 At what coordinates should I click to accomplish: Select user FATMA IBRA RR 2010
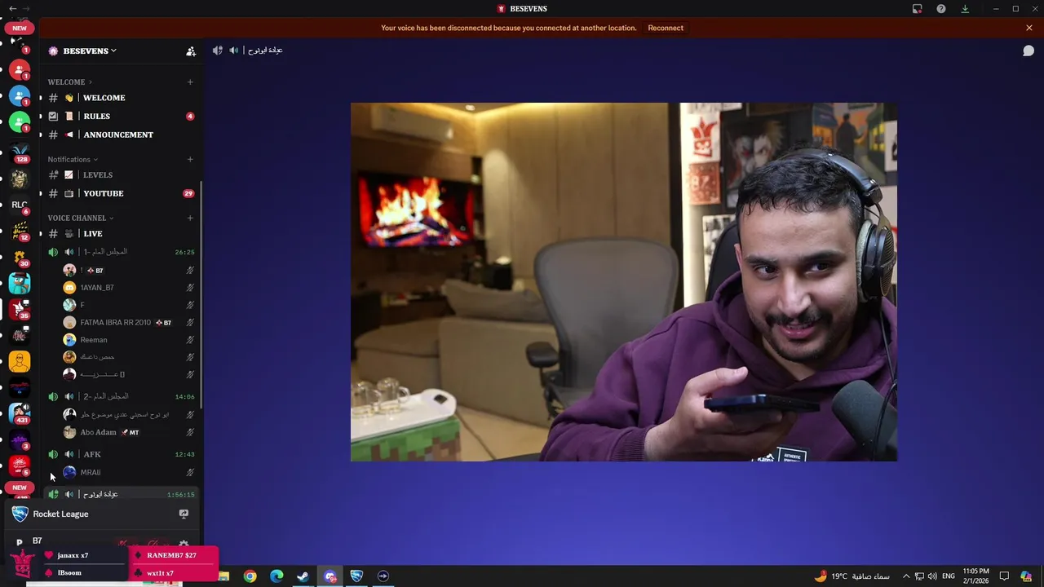coord(129,322)
